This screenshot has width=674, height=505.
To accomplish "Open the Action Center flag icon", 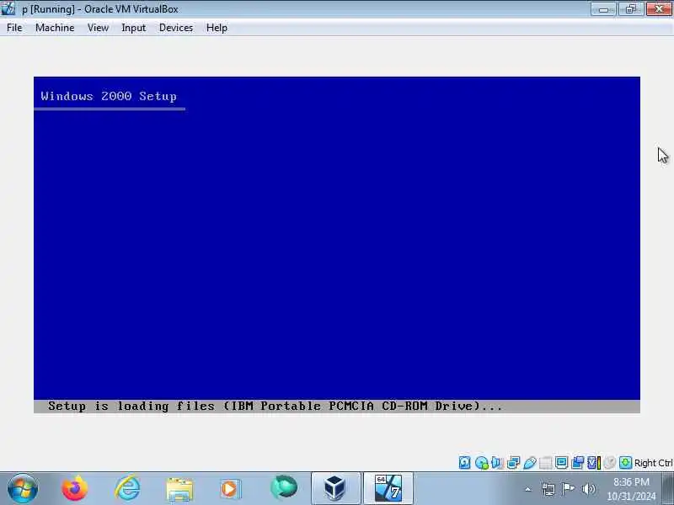I will (568, 489).
